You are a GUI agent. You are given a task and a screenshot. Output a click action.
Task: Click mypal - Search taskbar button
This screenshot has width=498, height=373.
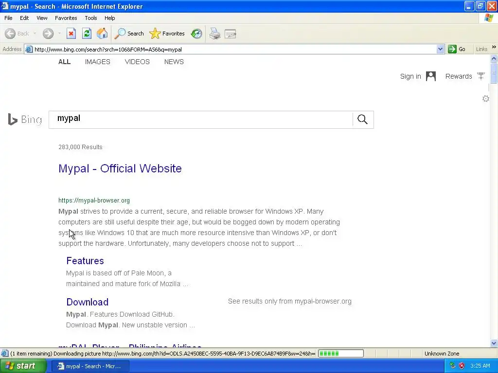(x=90, y=366)
